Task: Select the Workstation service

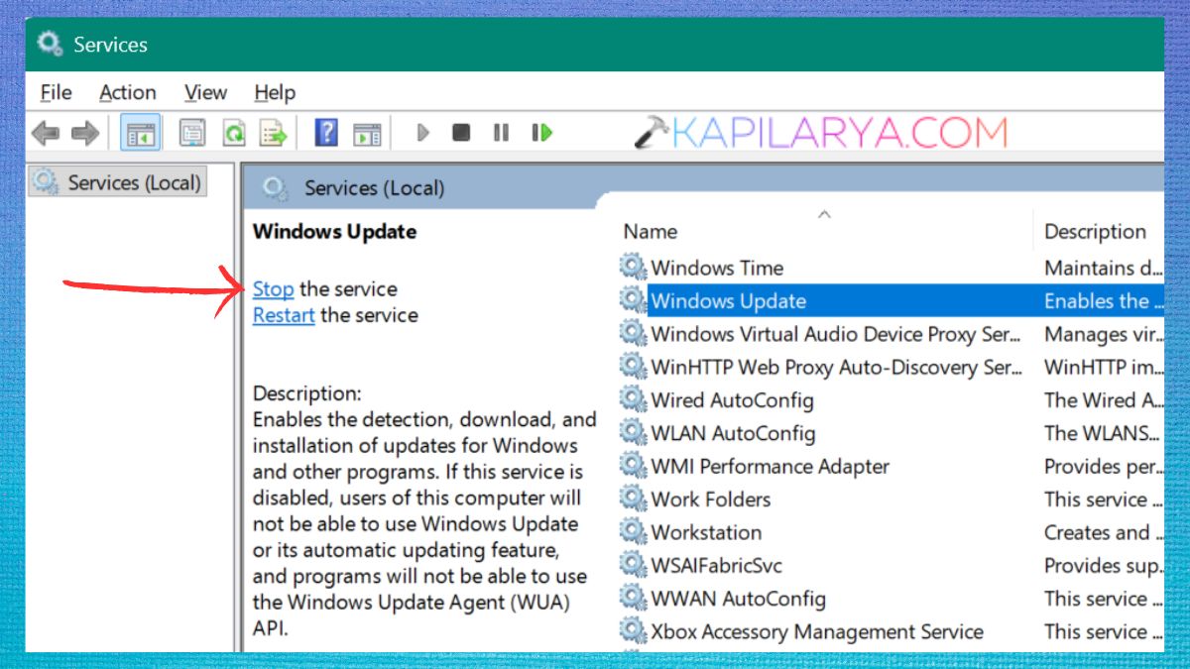Action: click(x=706, y=532)
